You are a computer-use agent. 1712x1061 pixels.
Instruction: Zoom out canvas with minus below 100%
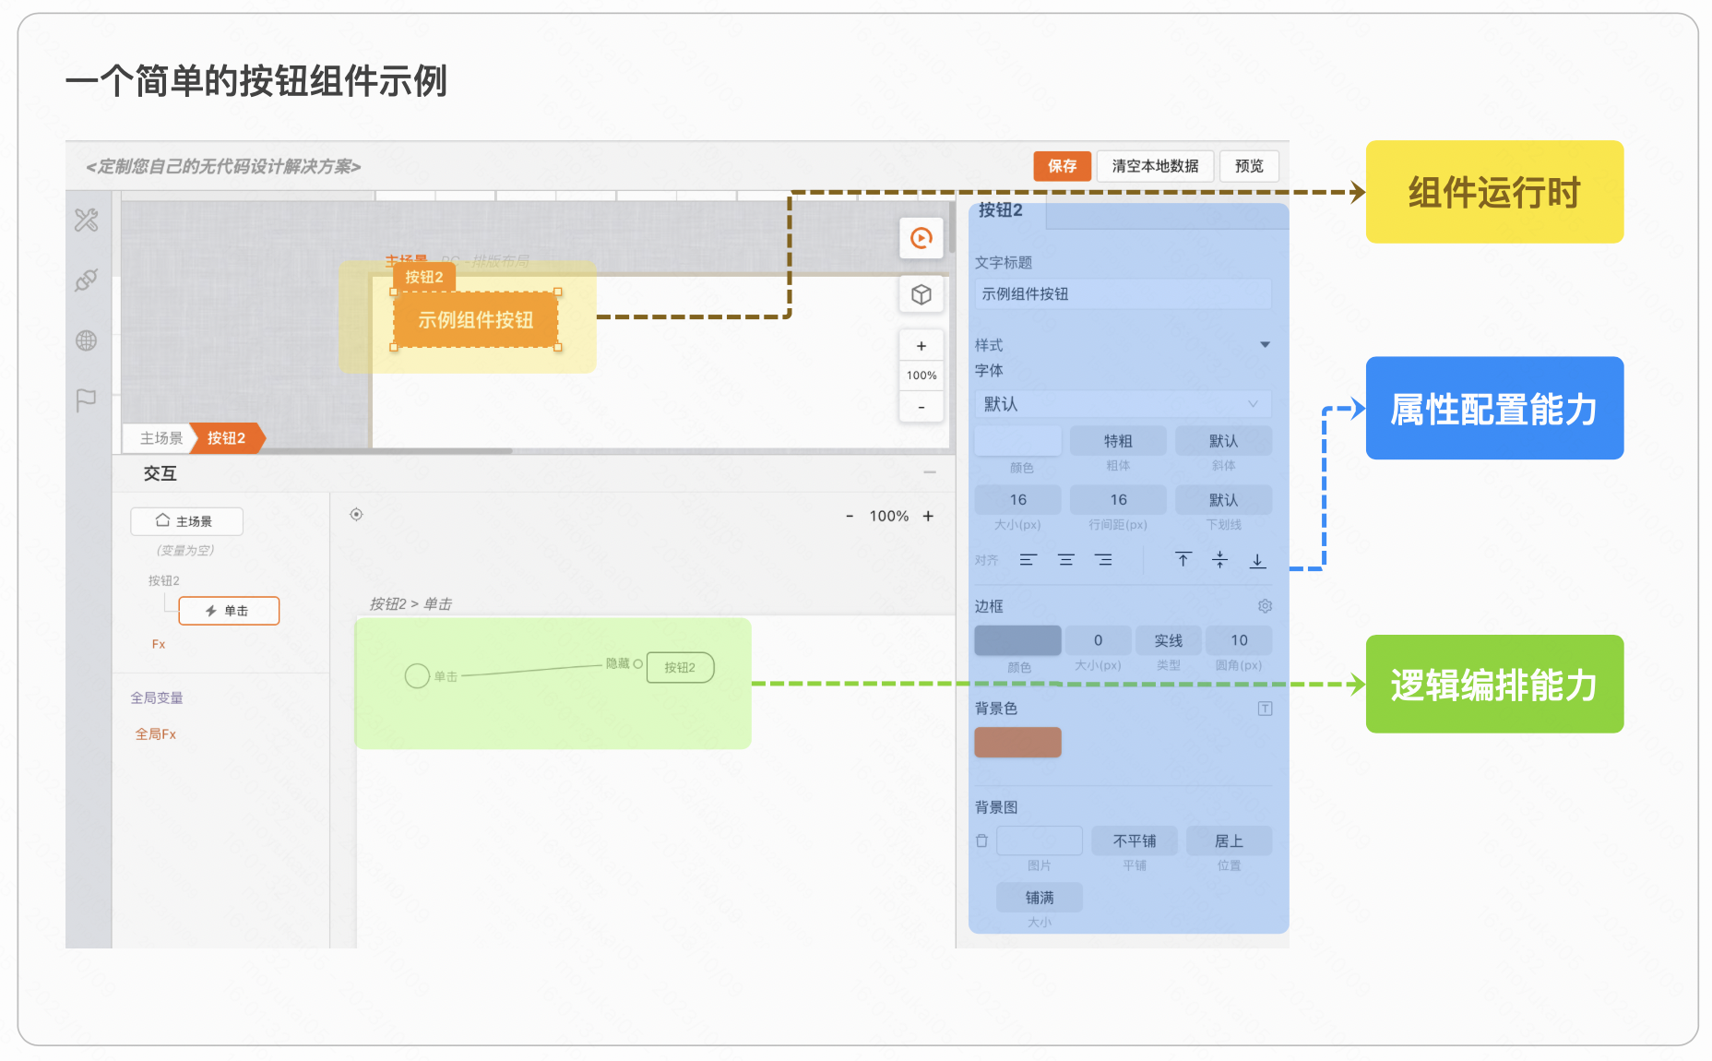click(921, 407)
